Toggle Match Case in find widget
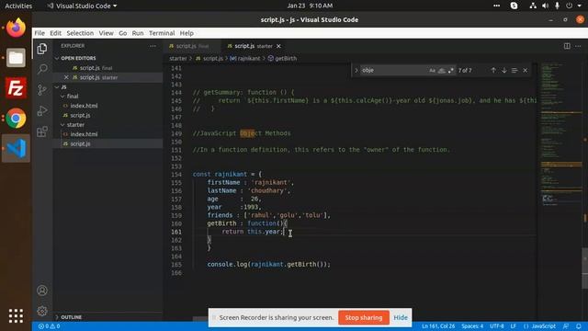 pos(433,70)
